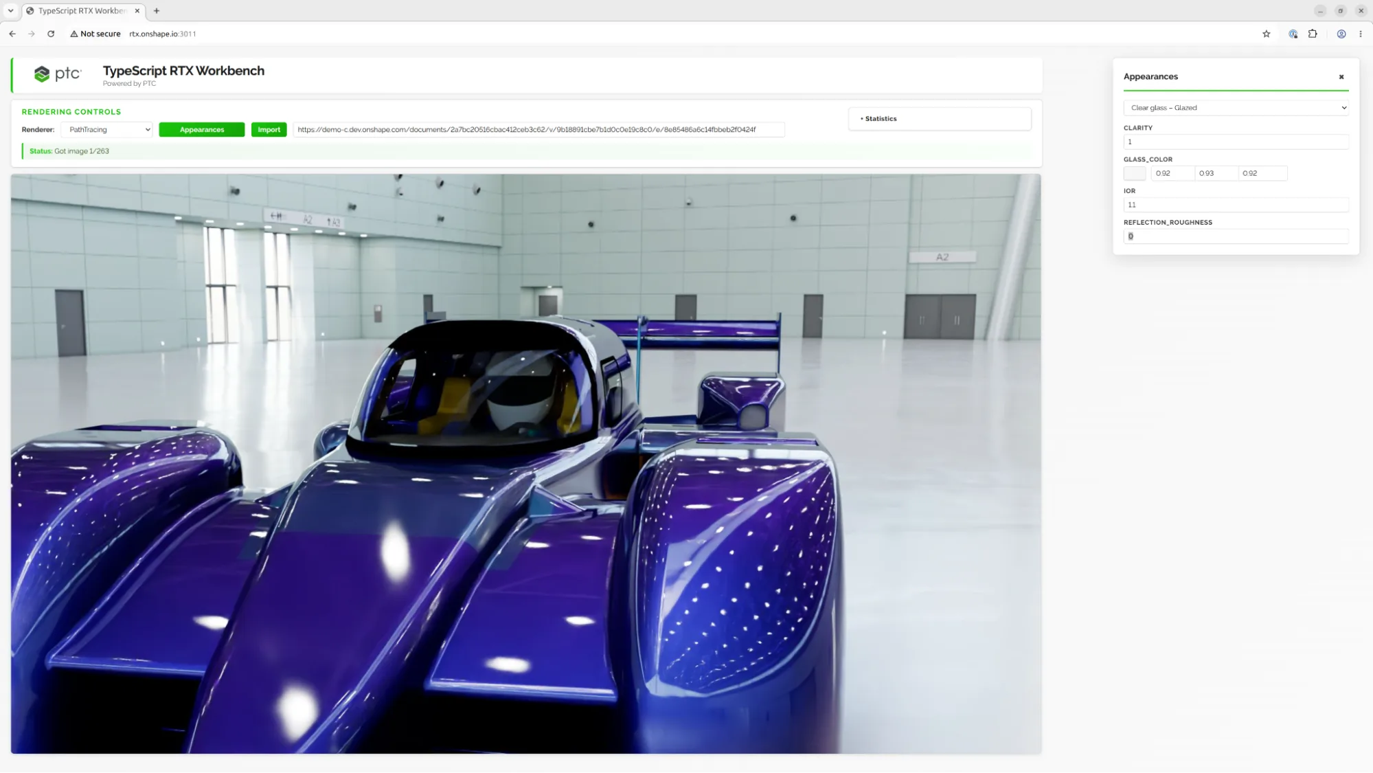Click the browser back arrow
The image size is (1373, 773).
point(12,34)
